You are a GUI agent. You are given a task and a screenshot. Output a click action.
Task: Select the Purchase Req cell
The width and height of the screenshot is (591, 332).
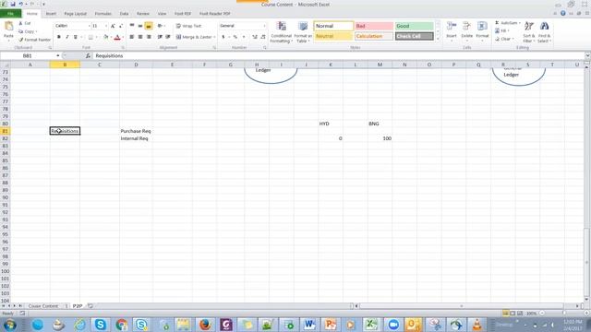click(x=136, y=131)
